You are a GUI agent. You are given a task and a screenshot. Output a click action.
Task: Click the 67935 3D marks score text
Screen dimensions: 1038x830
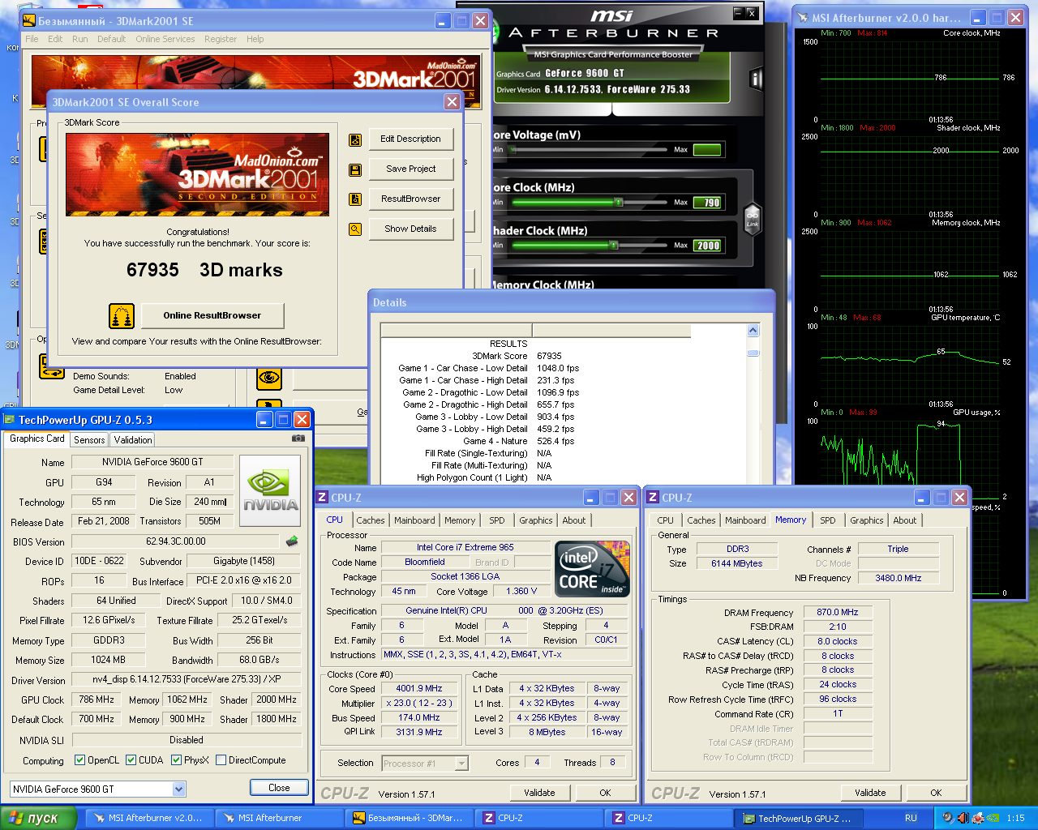(204, 270)
